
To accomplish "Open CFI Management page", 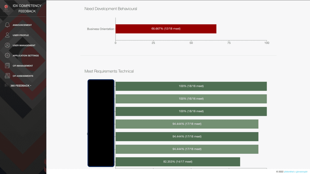I will (x=23, y=66).
